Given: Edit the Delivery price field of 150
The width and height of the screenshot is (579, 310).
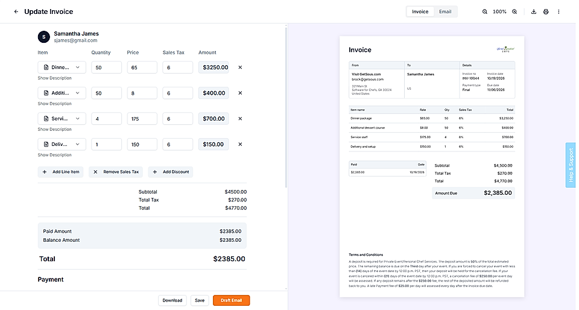Looking at the screenshot, I should tap(142, 144).
